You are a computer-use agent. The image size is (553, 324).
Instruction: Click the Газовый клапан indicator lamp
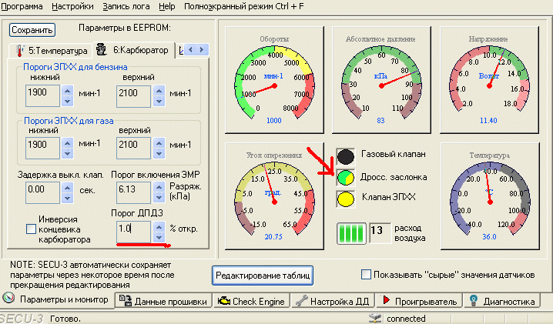coord(346,155)
